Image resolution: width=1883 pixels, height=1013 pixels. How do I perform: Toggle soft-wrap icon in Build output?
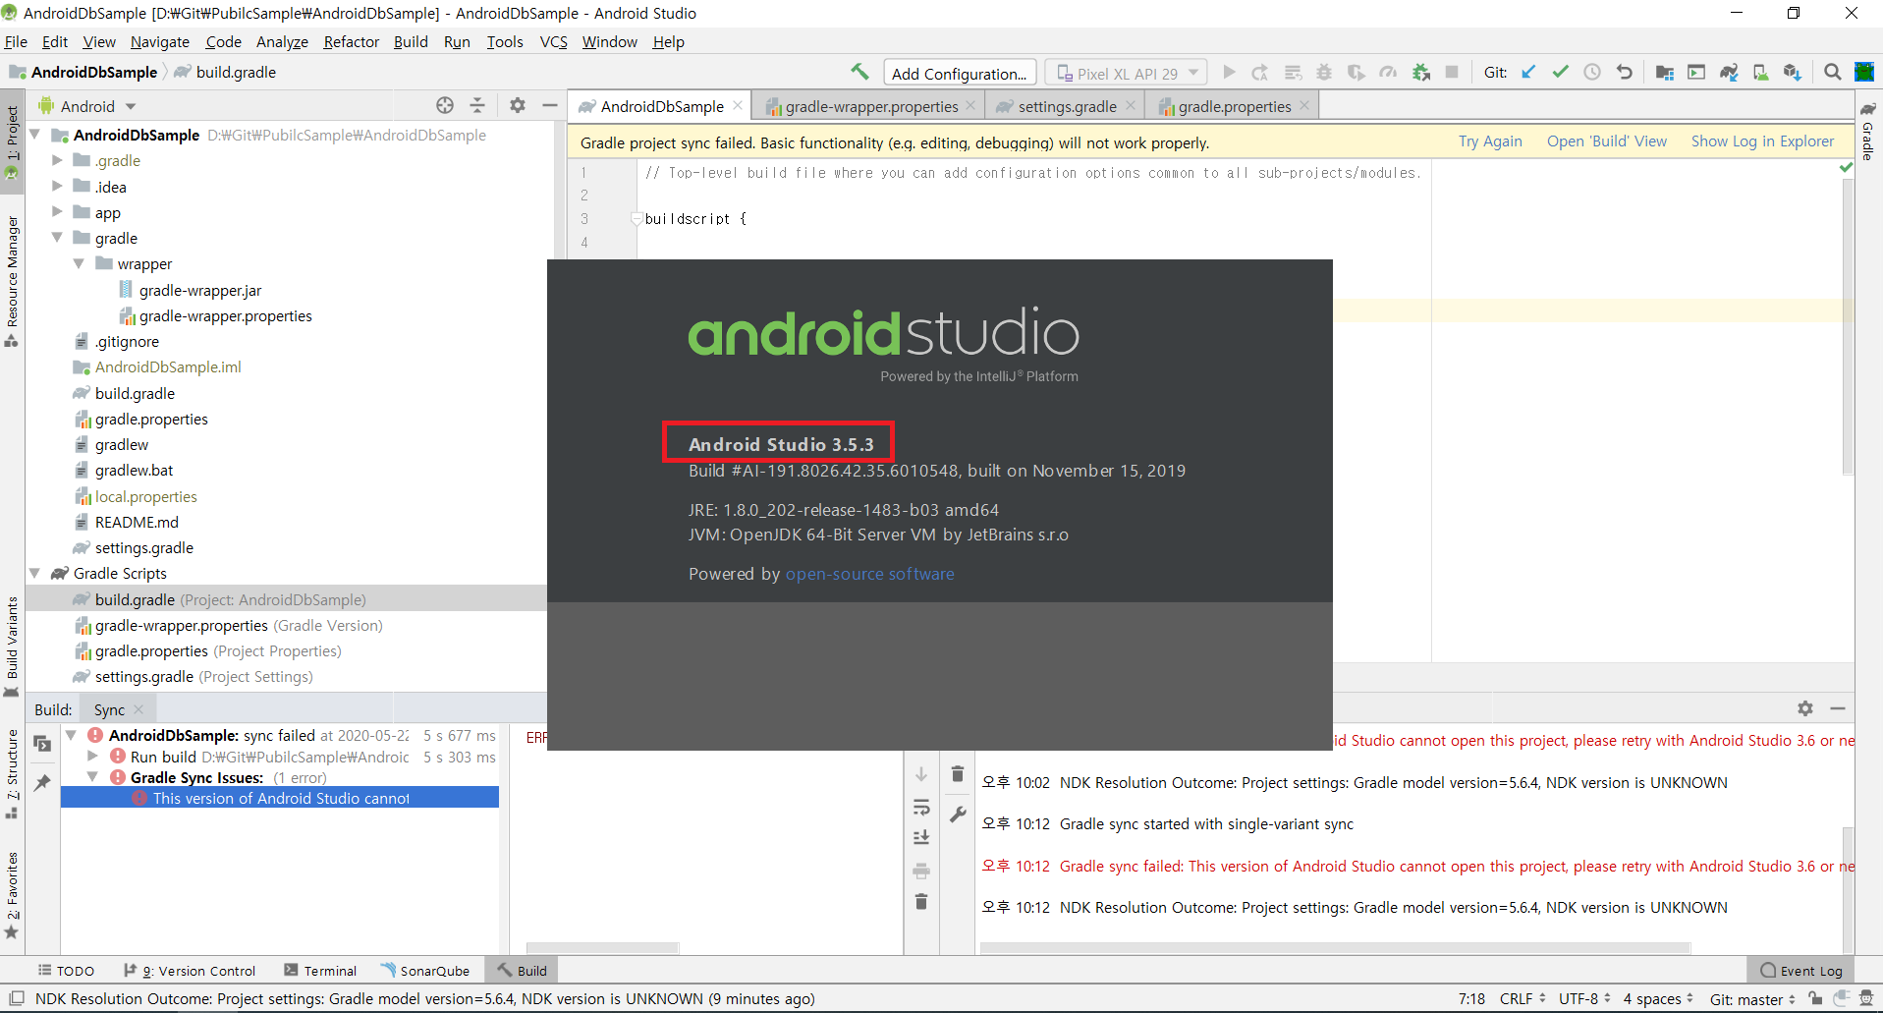(921, 808)
